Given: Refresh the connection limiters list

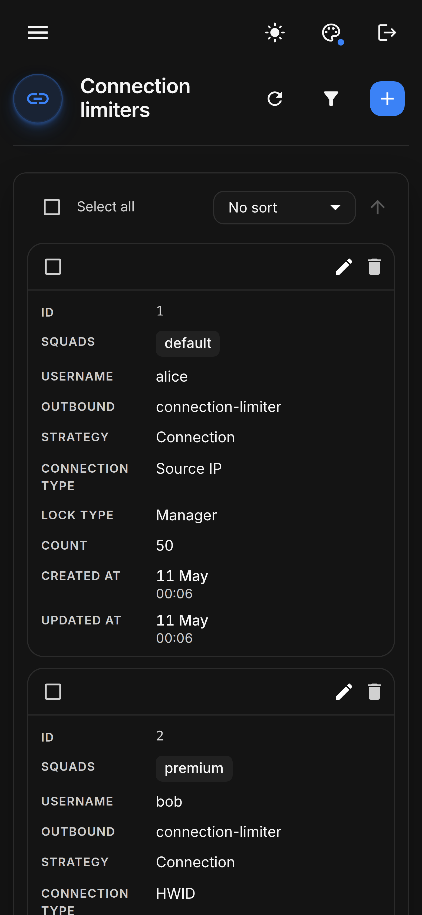Looking at the screenshot, I should coord(275,99).
